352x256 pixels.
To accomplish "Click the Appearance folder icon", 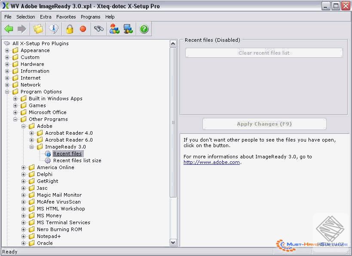I will click(15, 50).
